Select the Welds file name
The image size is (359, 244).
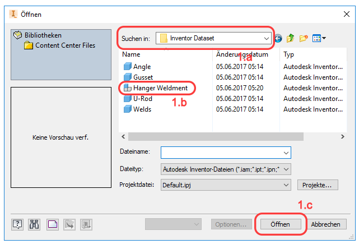142,109
